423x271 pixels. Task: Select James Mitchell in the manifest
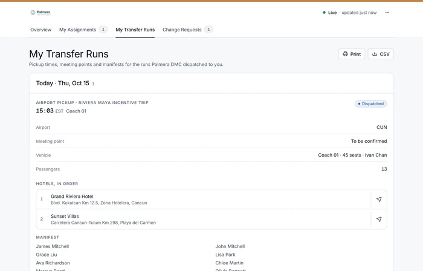tap(53, 246)
